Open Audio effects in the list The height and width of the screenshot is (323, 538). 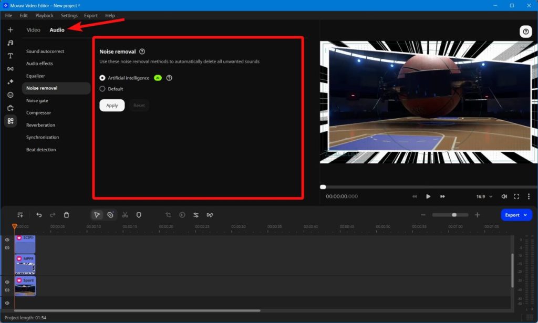[39, 64]
